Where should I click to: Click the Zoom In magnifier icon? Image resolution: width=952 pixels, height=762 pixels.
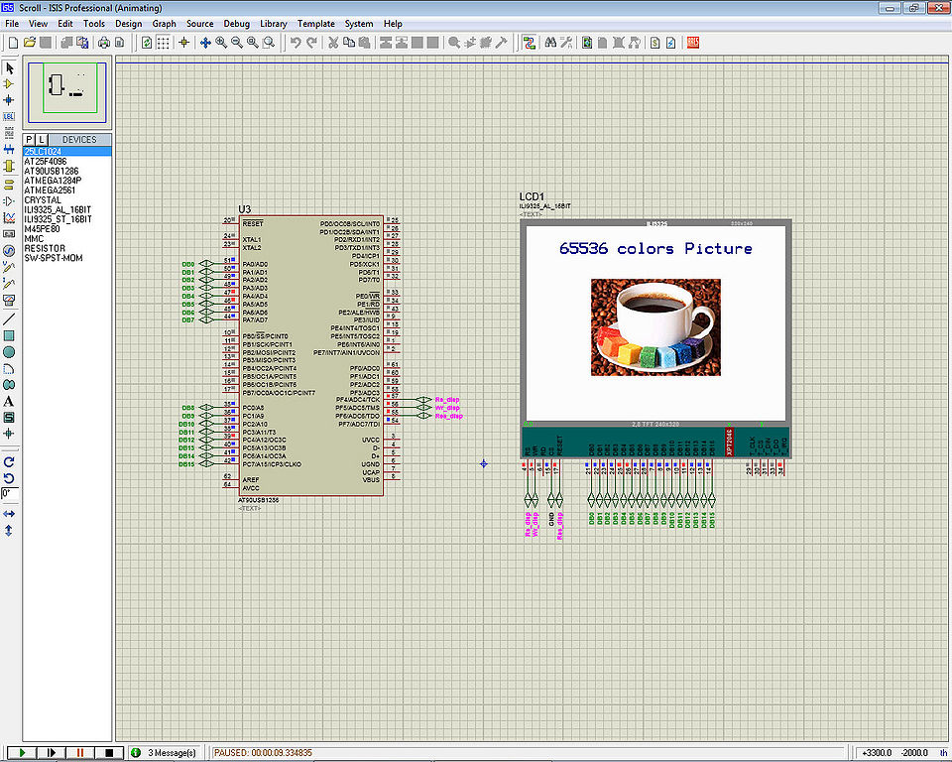coord(221,43)
